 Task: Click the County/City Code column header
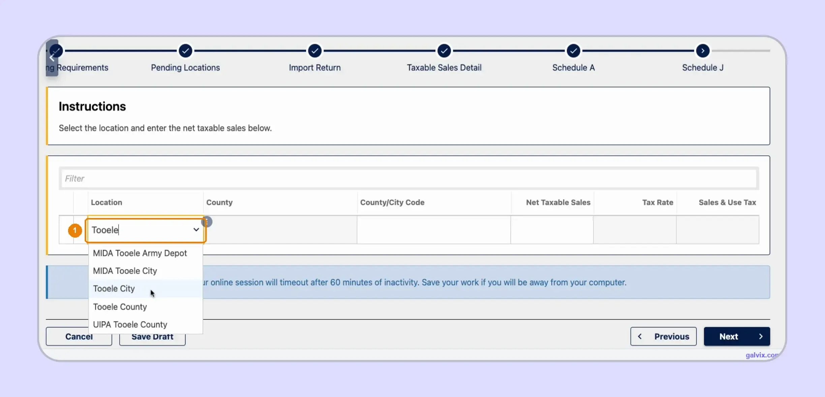tap(392, 203)
